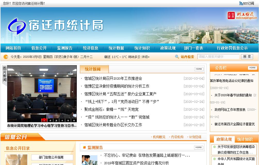Image resolution: width=259 pixels, height=165 pixels.
Task: Select slideshow image number 1
Action: point(44,120)
